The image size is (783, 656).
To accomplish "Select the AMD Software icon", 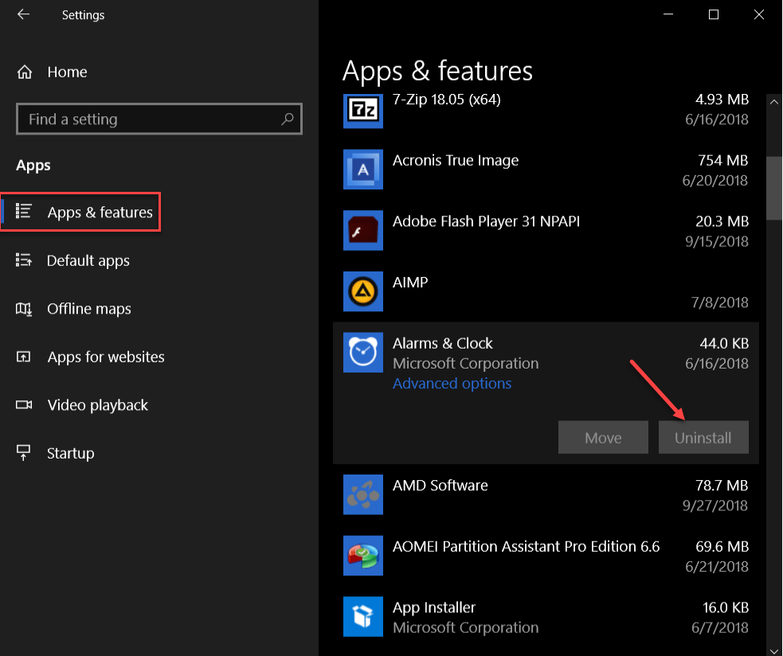I will click(x=363, y=494).
